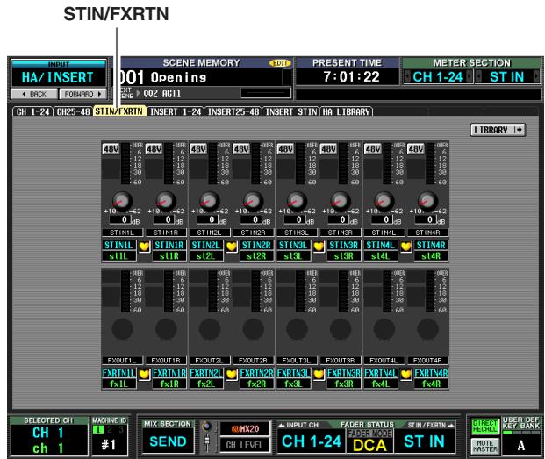This screenshot has height=459, width=545.
Task: Open the INSERT25-48 tab
Action: point(233,111)
